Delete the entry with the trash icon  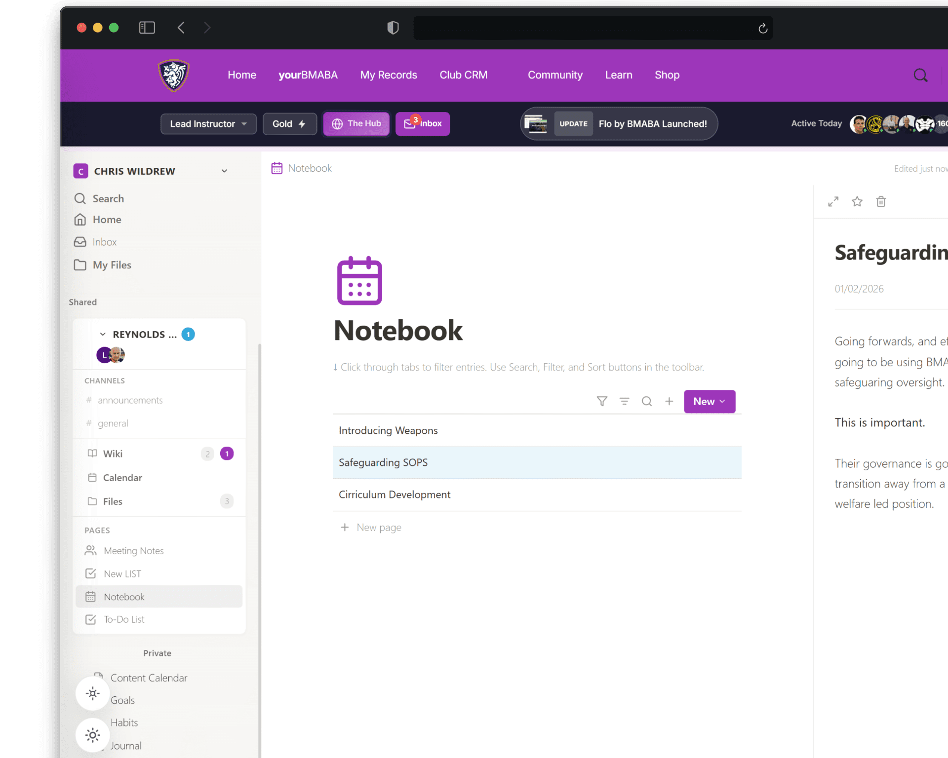pyautogui.click(x=881, y=201)
